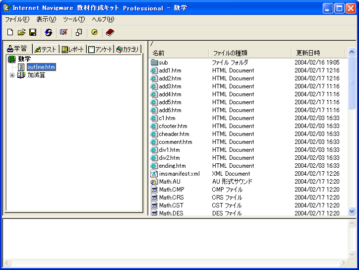The height and width of the screenshot is (270, 359).
Task: Click the checkmark test toolbar icon
Action: click(x=63, y=32)
